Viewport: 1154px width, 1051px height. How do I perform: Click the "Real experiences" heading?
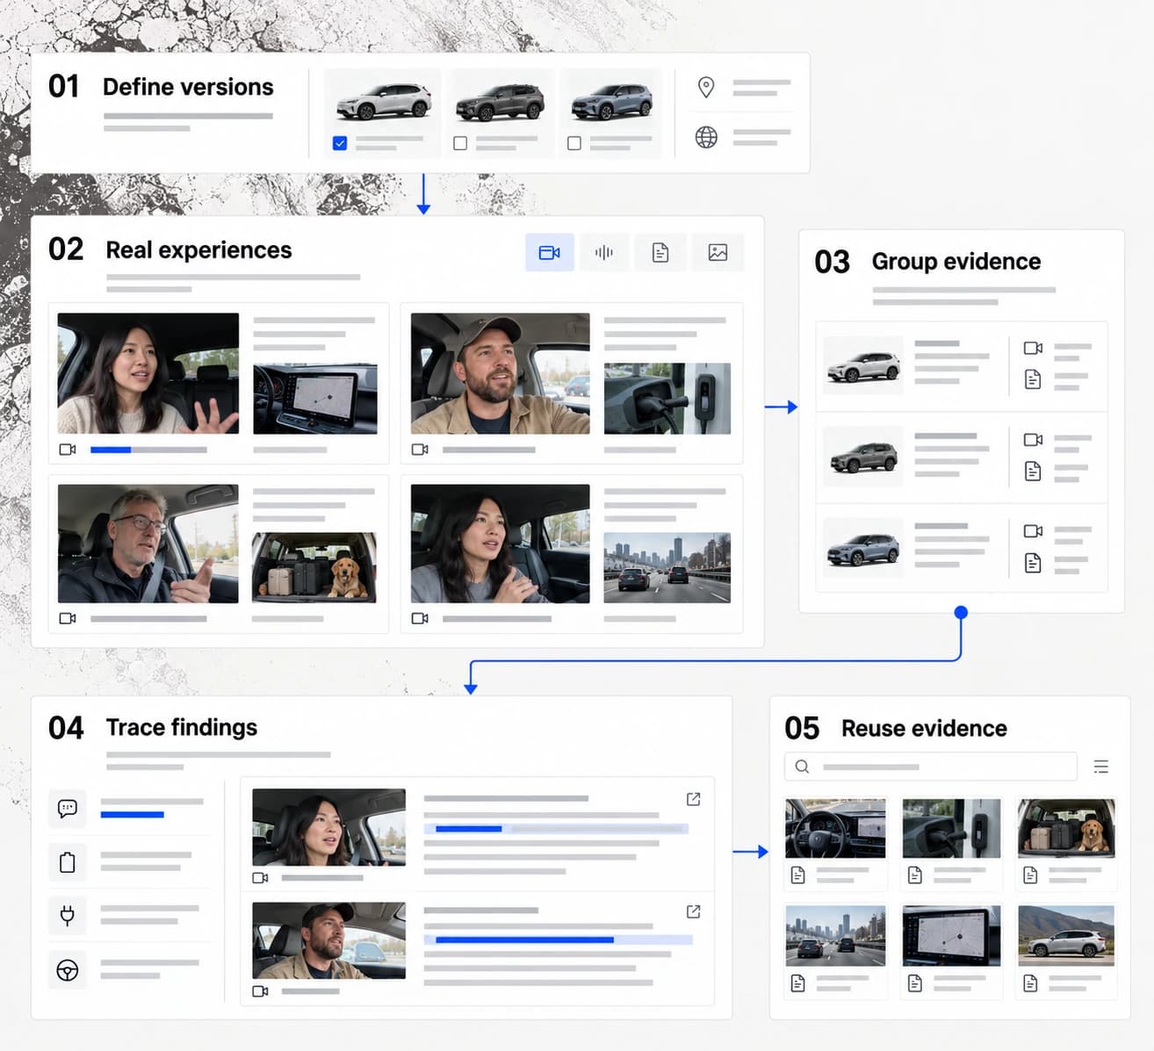(198, 250)
